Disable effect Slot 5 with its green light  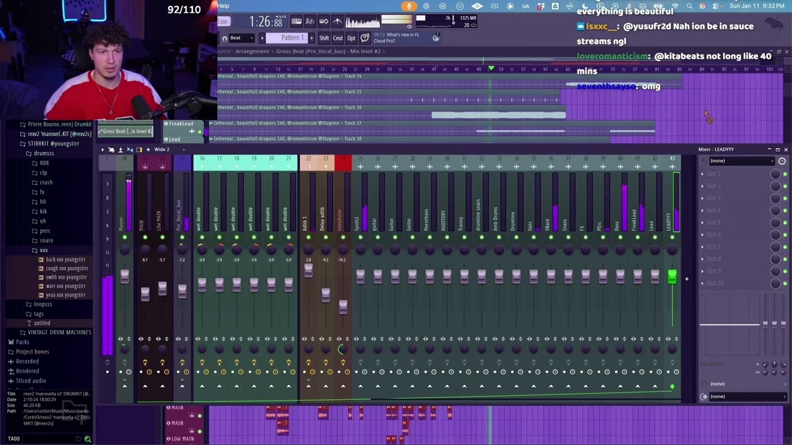tap(785, 222)
